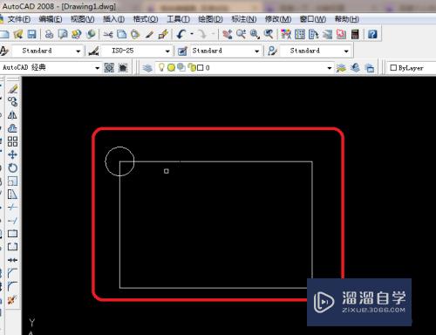This screenshot has height=335, width=436.
Task: Select the Break at Point tool
Action: 13,234
